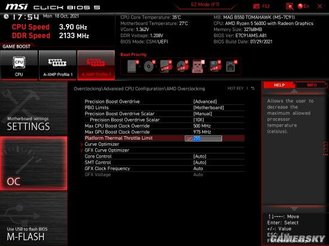Click the greyed 'GFX Voltage' row
The image size is (329, 246).
tap(164, 174)
